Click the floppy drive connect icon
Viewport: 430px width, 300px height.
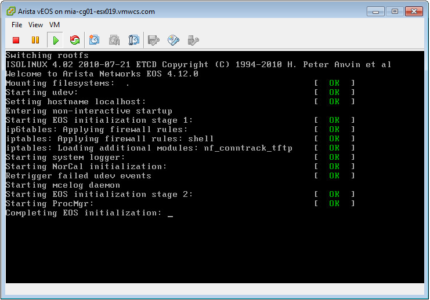pos(154,41)
